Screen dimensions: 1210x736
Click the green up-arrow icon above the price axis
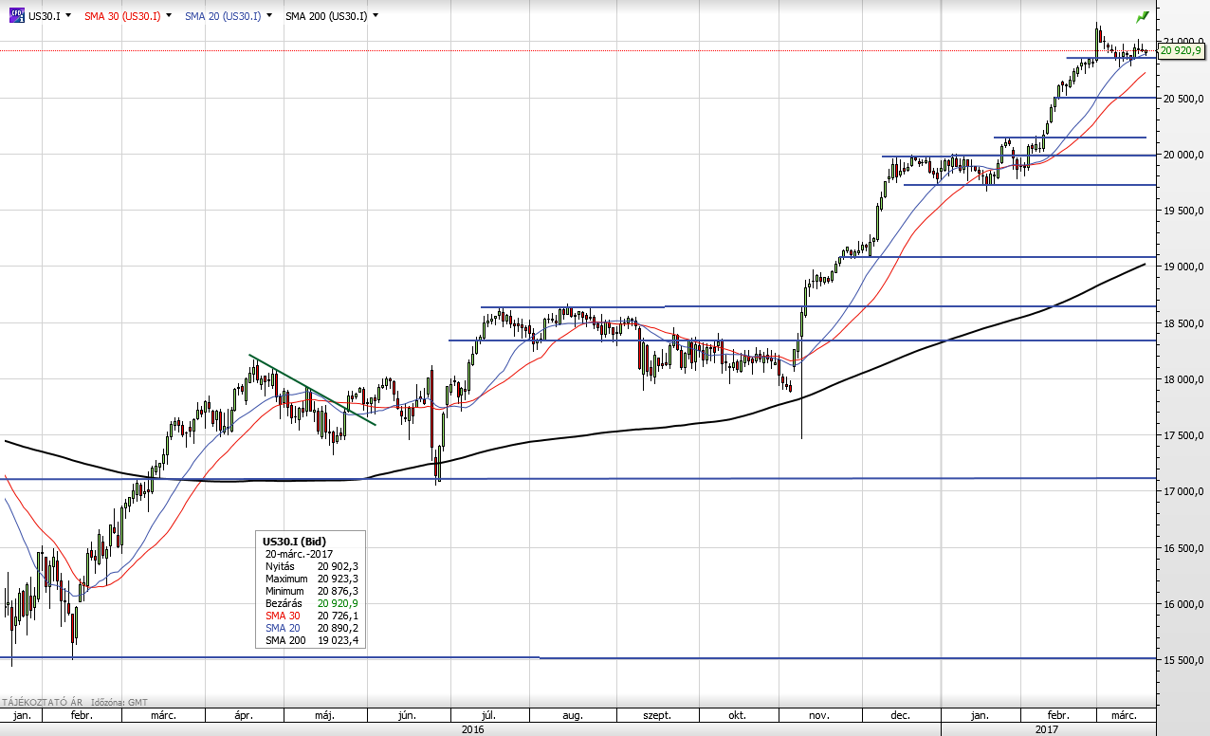tap(1142, 17)
